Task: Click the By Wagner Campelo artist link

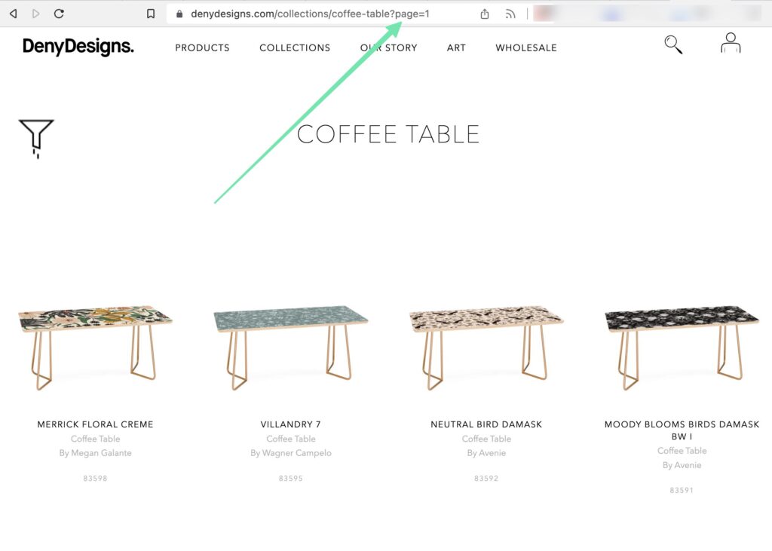Action: (290, 452)
